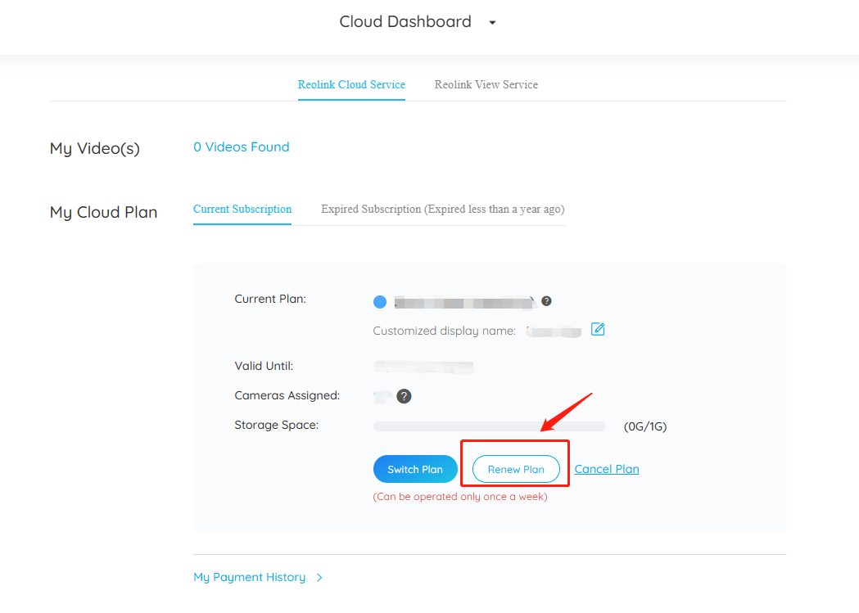Open help icon next to Cameras Assigned
The image size is (859, 613).
[404, 396]
